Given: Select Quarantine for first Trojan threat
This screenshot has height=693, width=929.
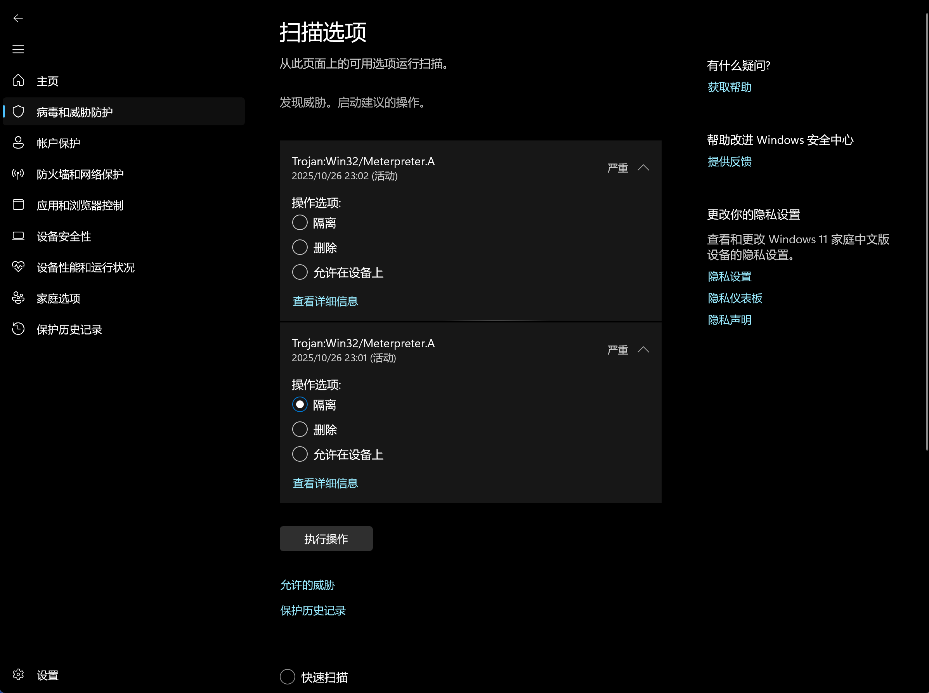Looking at the screenshot, I should [300, 223].
